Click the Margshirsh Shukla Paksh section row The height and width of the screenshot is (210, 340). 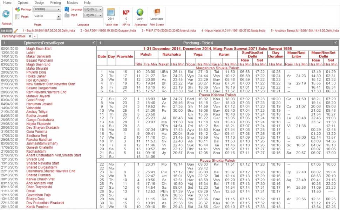point(217,68)
